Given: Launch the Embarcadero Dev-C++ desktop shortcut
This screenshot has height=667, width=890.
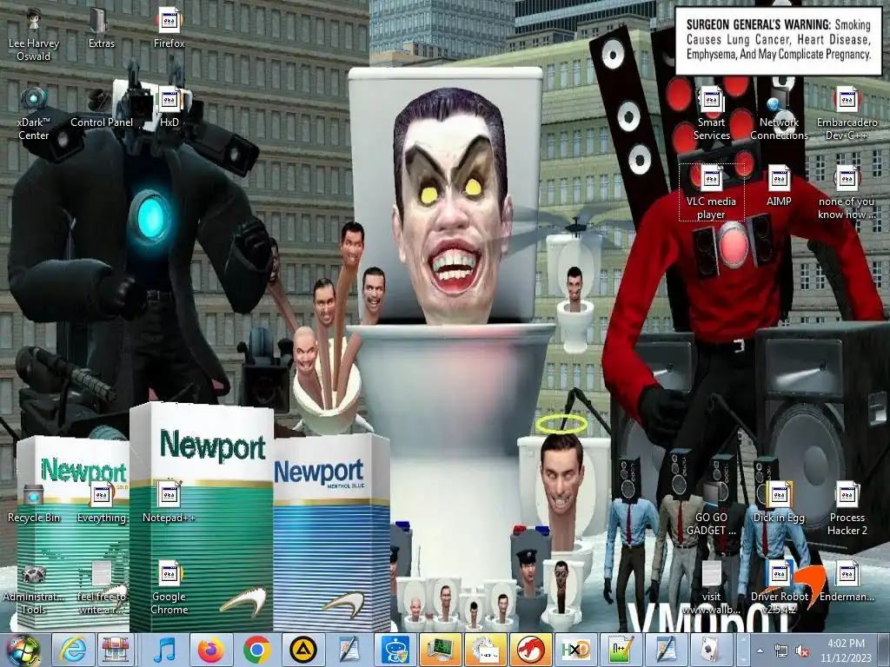Looking at the screenshot, I should tap(847, 113).
